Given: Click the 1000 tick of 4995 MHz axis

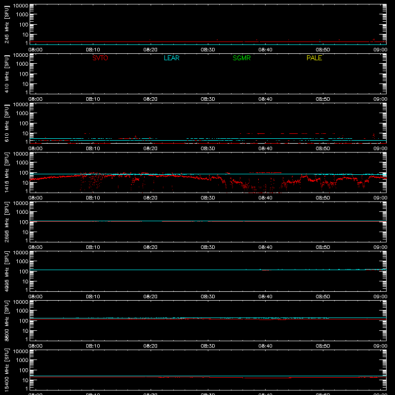Looking at the screenshot, I should pyautogui.click(x=22, y=262).
